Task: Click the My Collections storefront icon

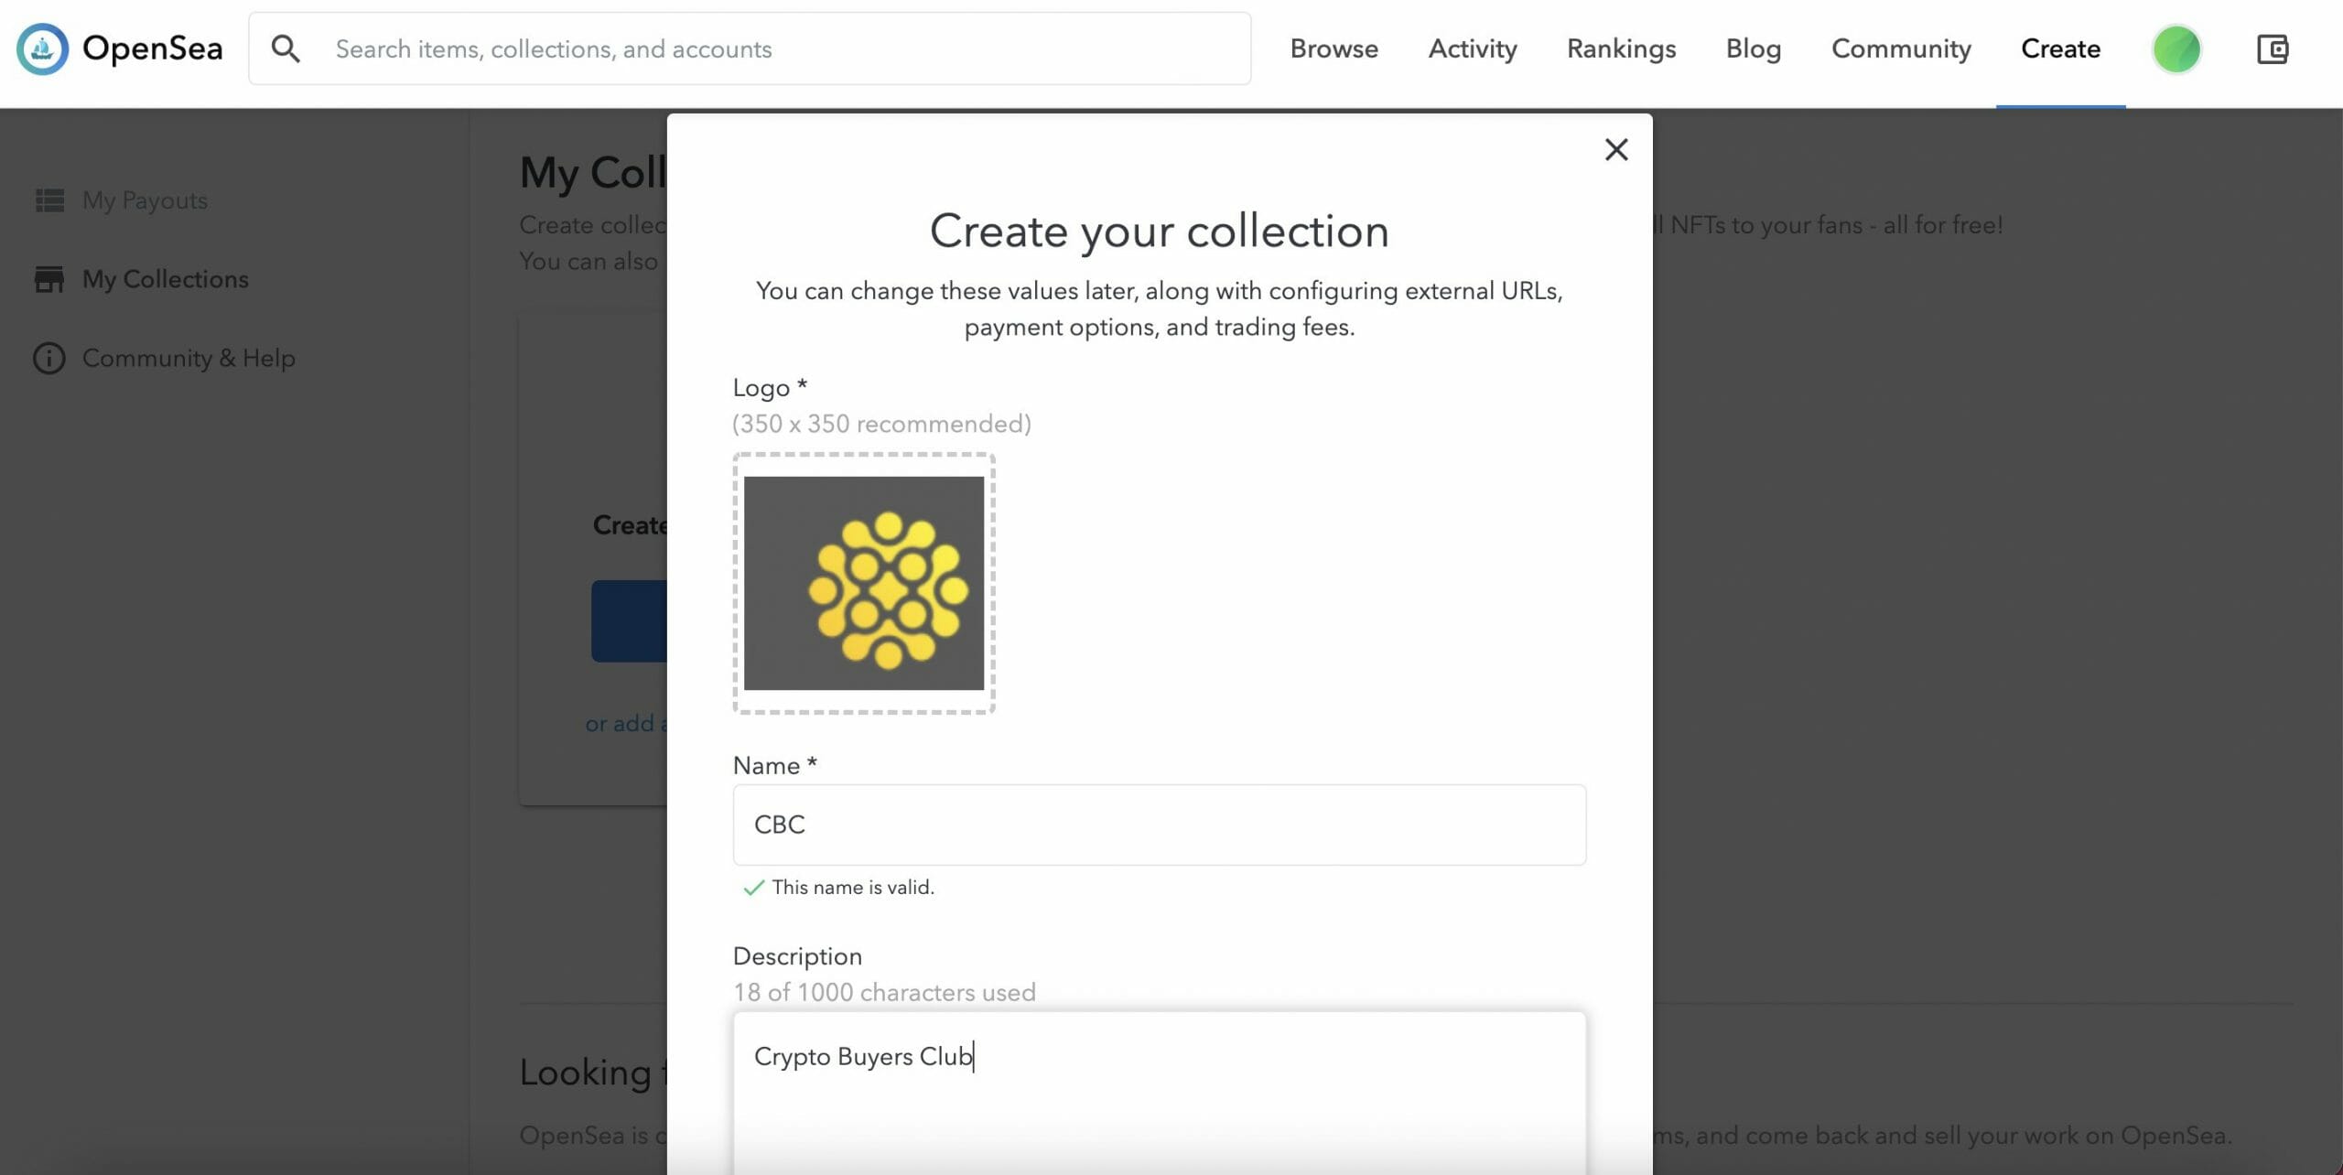Action: [x=49, y=279]
